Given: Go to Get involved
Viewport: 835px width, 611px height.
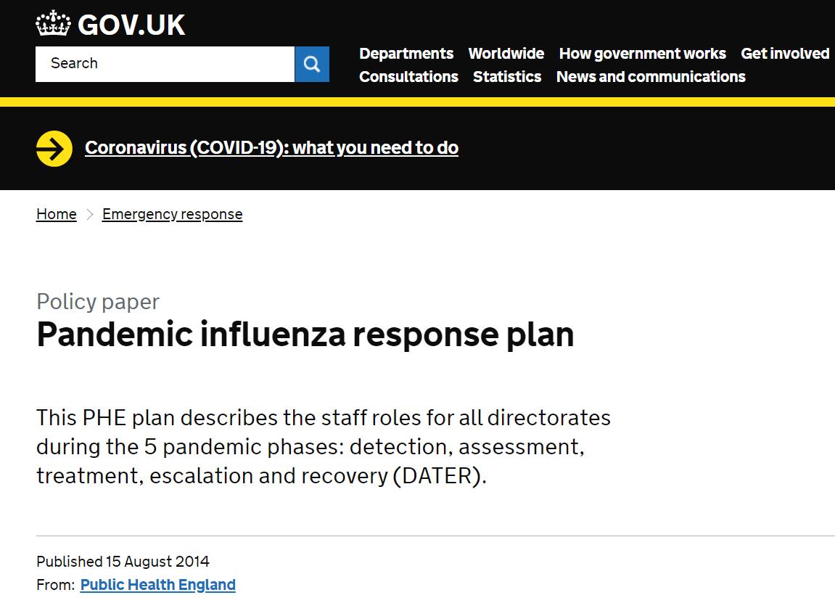Looking at the screenshot, I should tap(785, 54).
